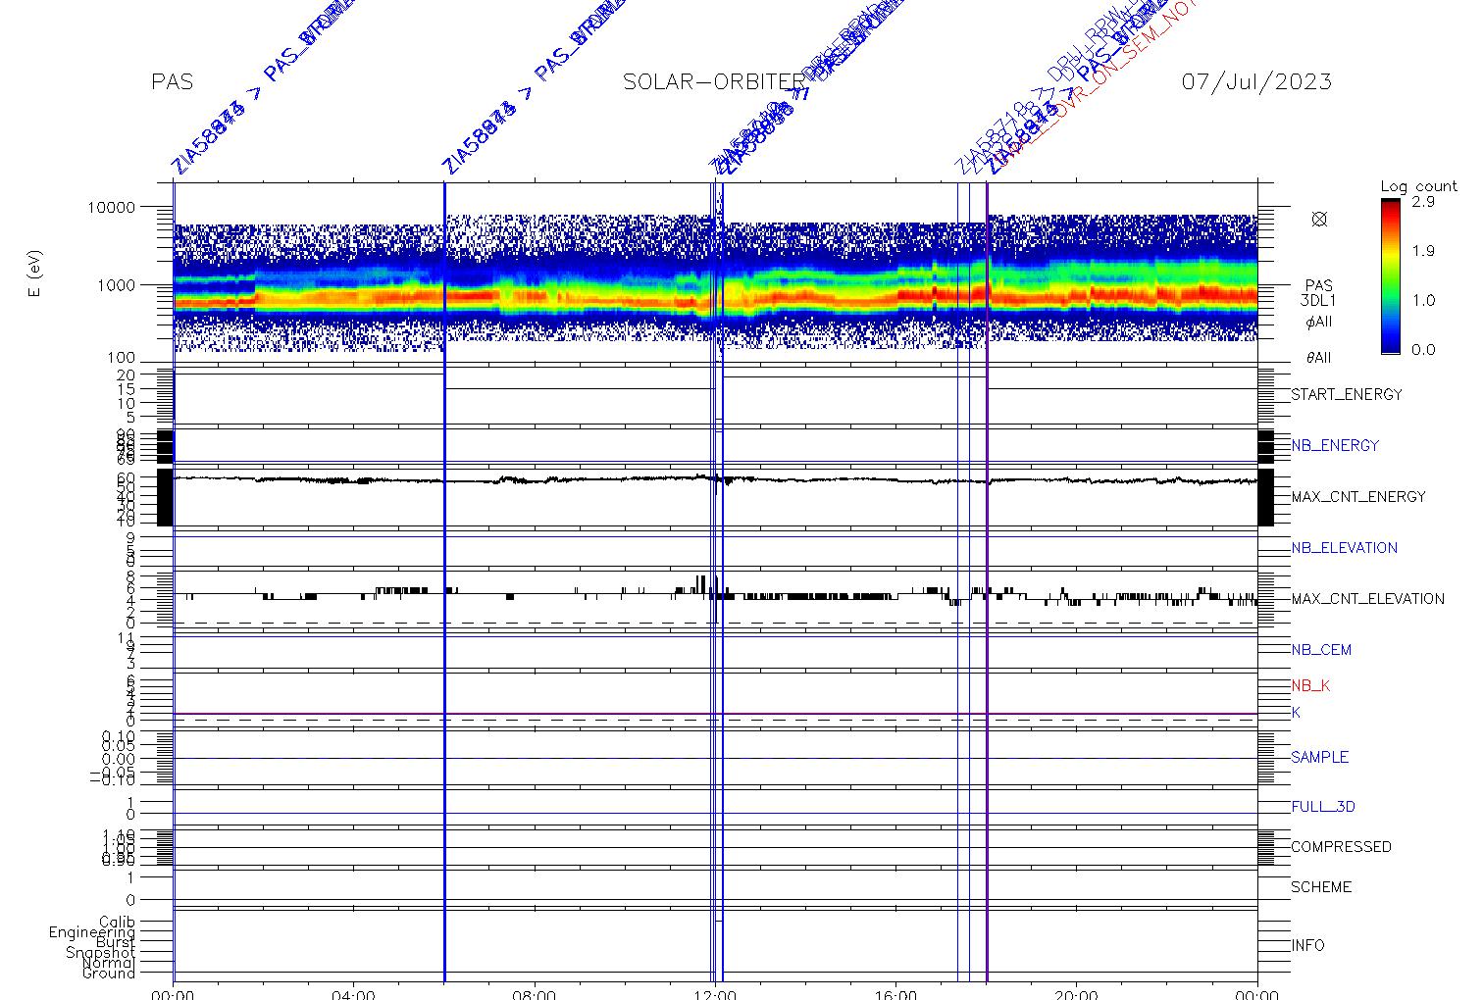The width and height of the screenshot is (1483, 1000).
Task: Click the 1000 energy axis tick label
Action: tap(115, 285)
